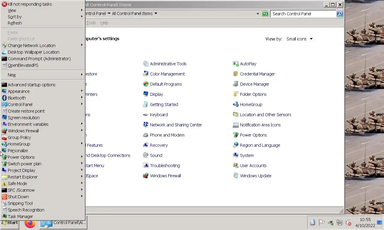Select Group Policy menu entry
Viewport: 384px width, 230px height.
click(43, 137)
